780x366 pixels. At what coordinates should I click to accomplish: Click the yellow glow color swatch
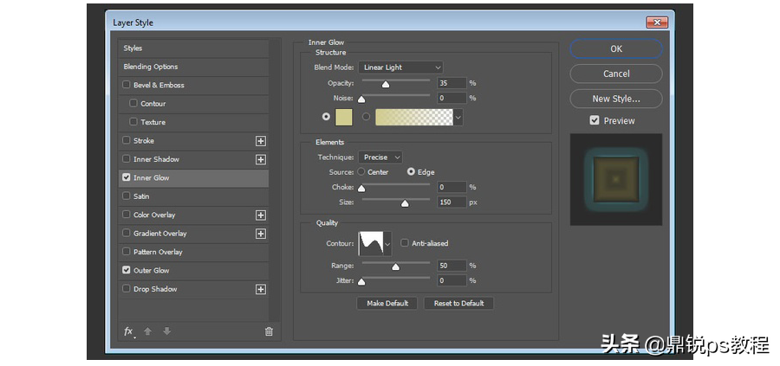coord(344,117)
